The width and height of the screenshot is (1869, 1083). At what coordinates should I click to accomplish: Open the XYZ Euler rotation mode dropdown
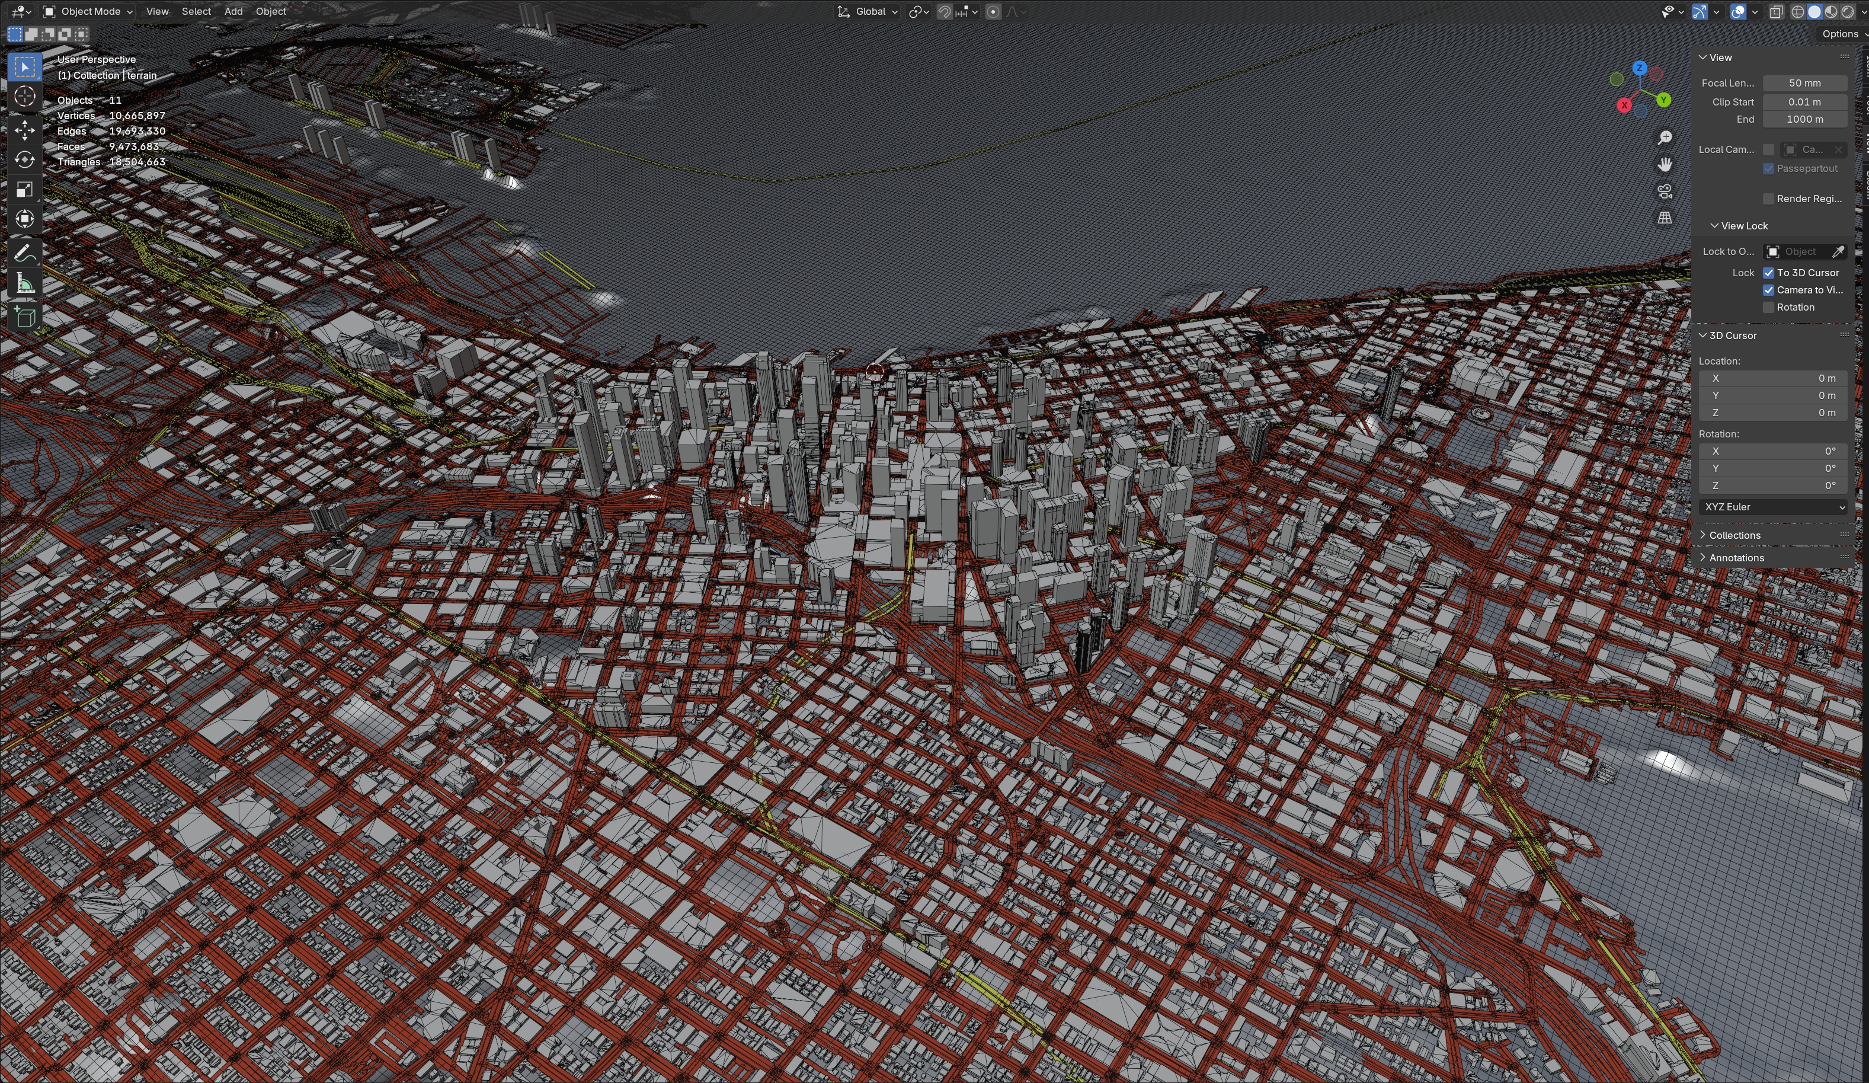click(1772, 507)
